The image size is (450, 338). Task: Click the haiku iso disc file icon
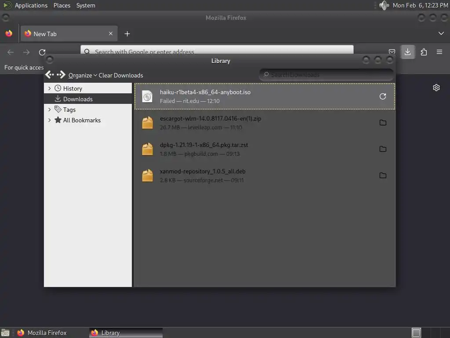coord(147,96)
